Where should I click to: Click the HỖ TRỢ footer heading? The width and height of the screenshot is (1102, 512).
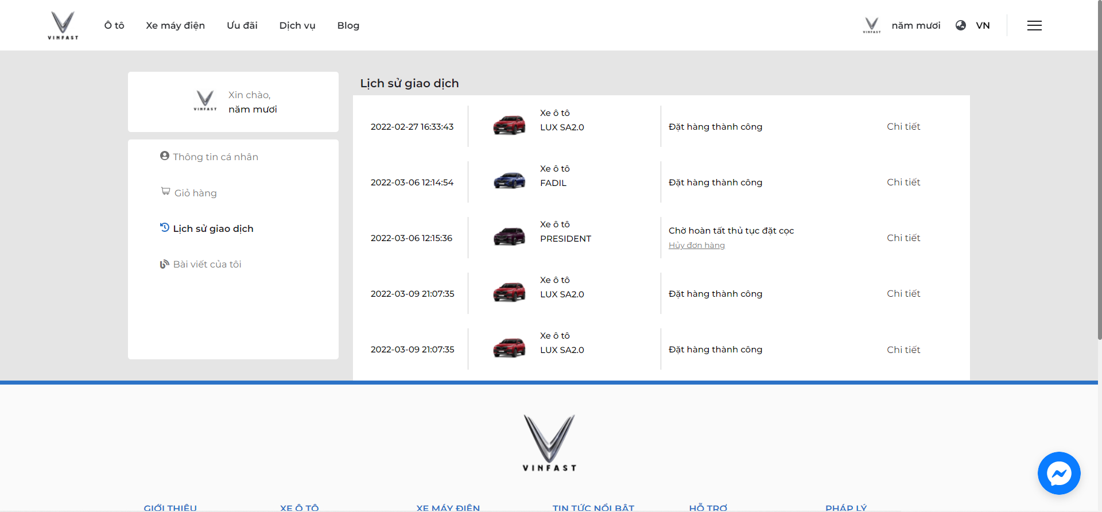pos(708,507)
